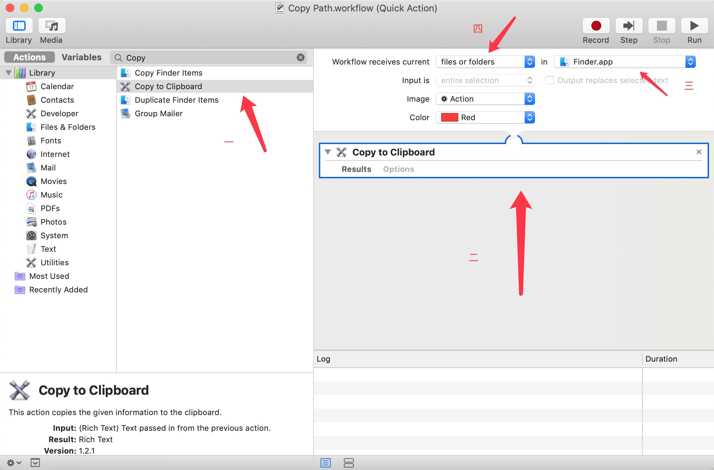Show the log list view icon
Screen dimensions: 714x470
325,463
